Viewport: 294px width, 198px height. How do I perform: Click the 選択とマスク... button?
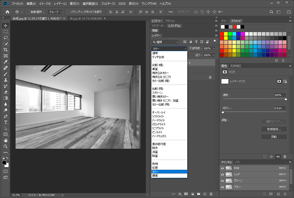(x=274, y=121)
